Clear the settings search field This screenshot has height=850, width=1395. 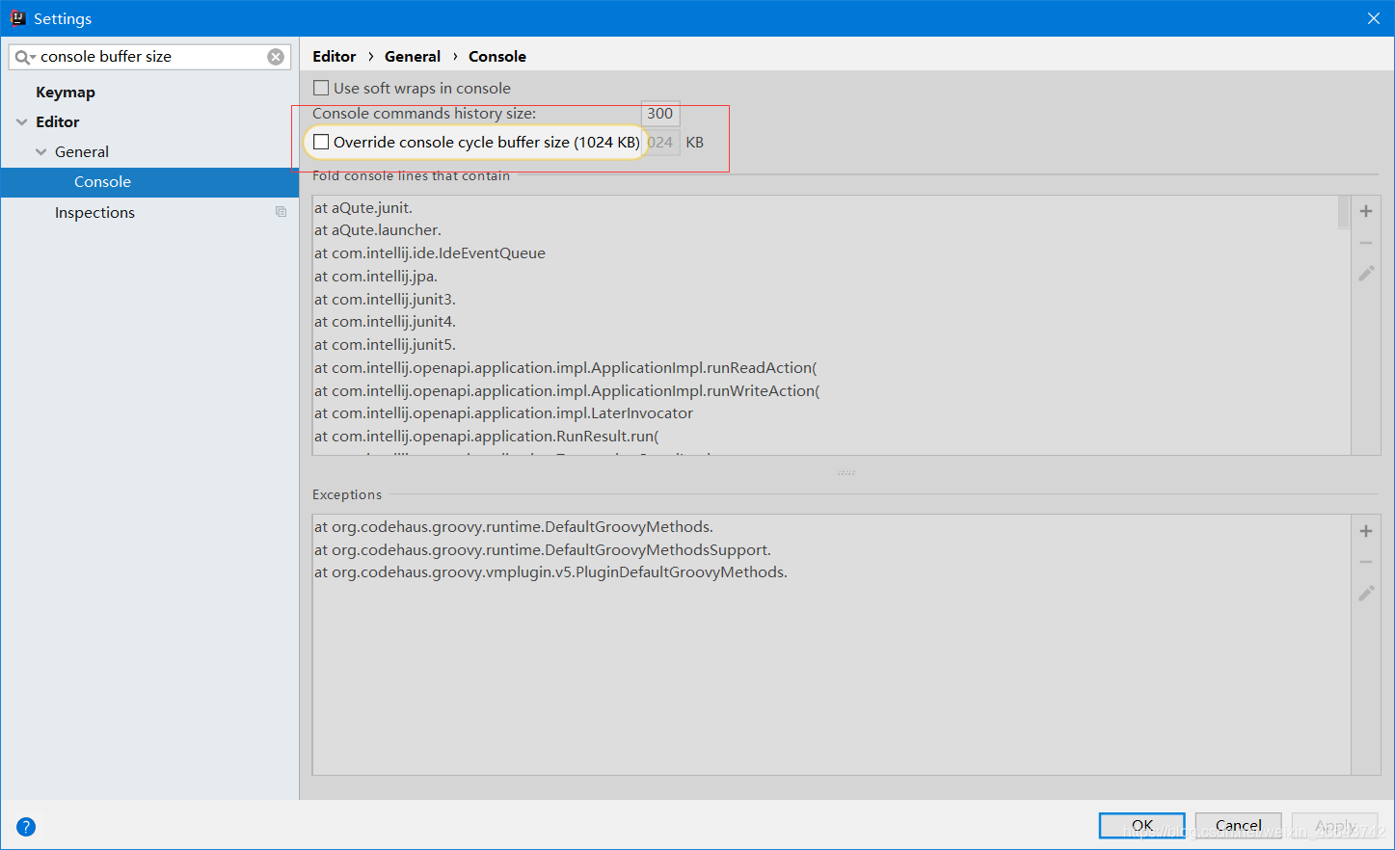point(276,57)
